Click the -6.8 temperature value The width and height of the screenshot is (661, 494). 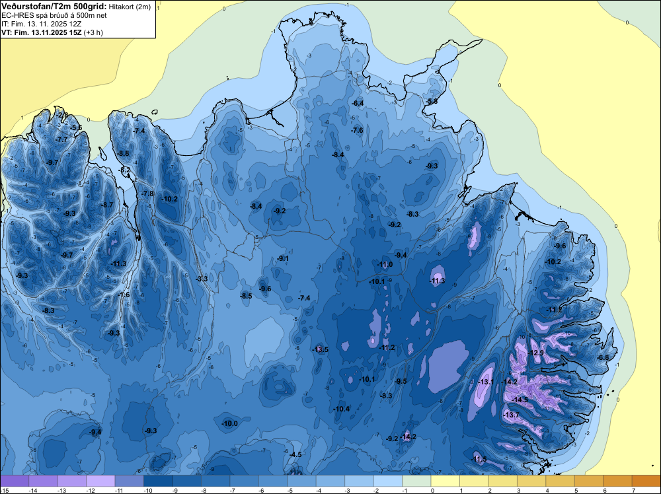[603, 357]
